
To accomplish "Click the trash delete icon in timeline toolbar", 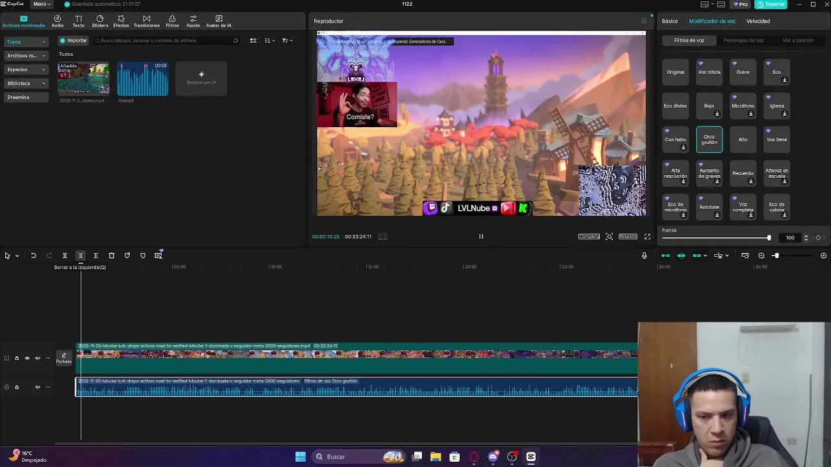I will point(112,256).
